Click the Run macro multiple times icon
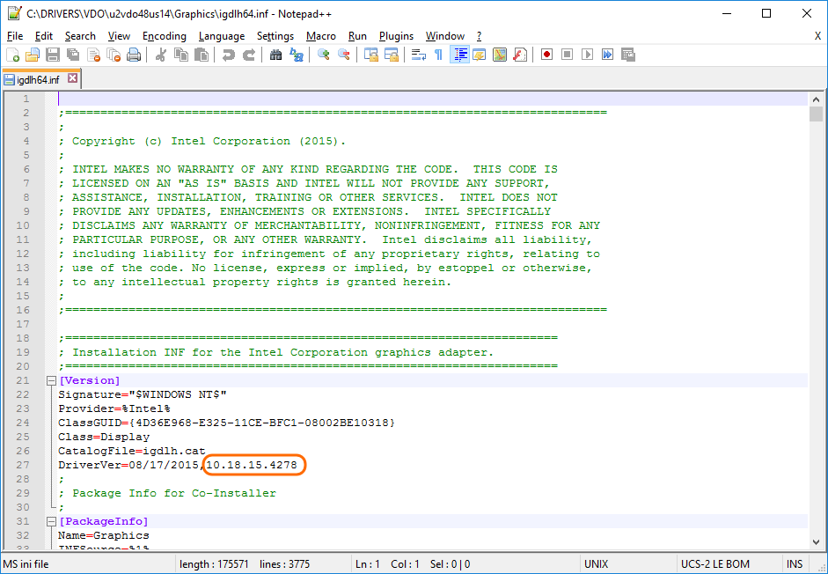 (x=607, y=55)
